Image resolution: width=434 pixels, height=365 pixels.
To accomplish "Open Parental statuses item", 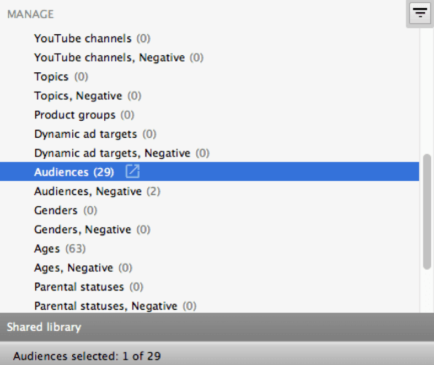I will [x=79, y=287].
